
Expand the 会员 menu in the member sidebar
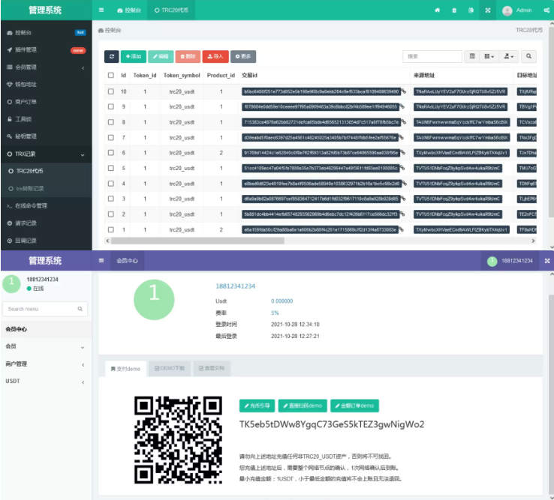[x=46, y=346]
